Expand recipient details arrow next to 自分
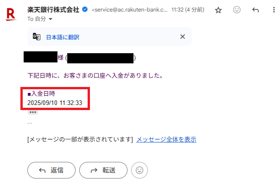The height and width of the screenshot is (185, 280). point(51,19)
